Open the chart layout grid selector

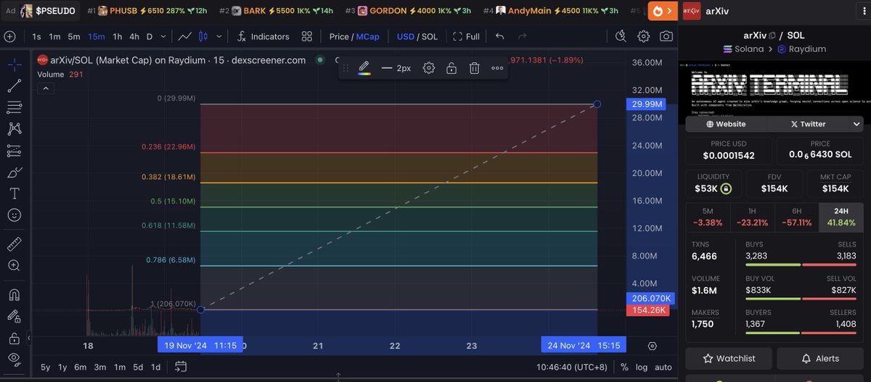(307, 36)
